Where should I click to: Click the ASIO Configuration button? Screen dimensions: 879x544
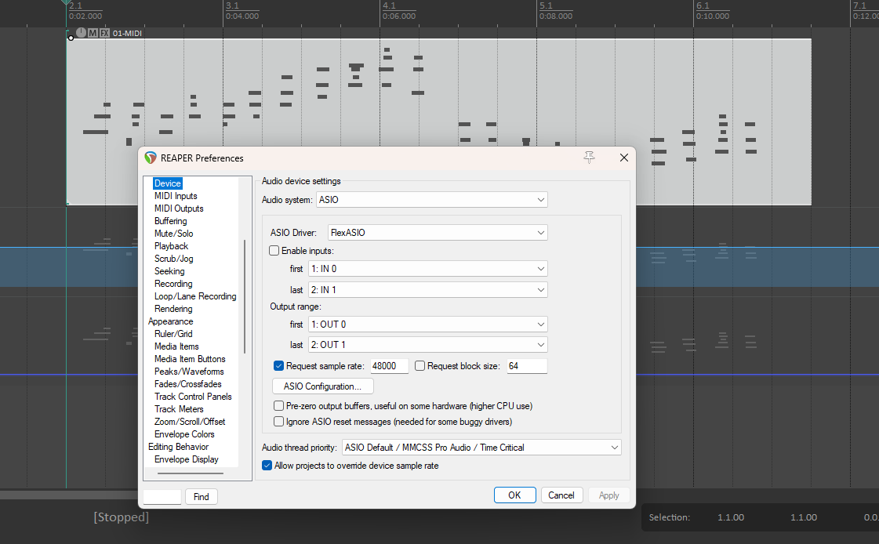[322, 386]
